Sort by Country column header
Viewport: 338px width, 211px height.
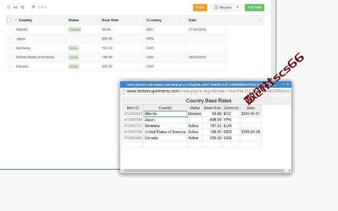[x=25, y=20]
